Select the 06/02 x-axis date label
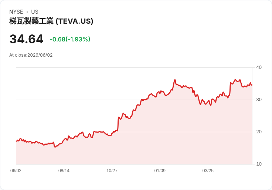The image size is (272, 190). [x=16, y=171]
